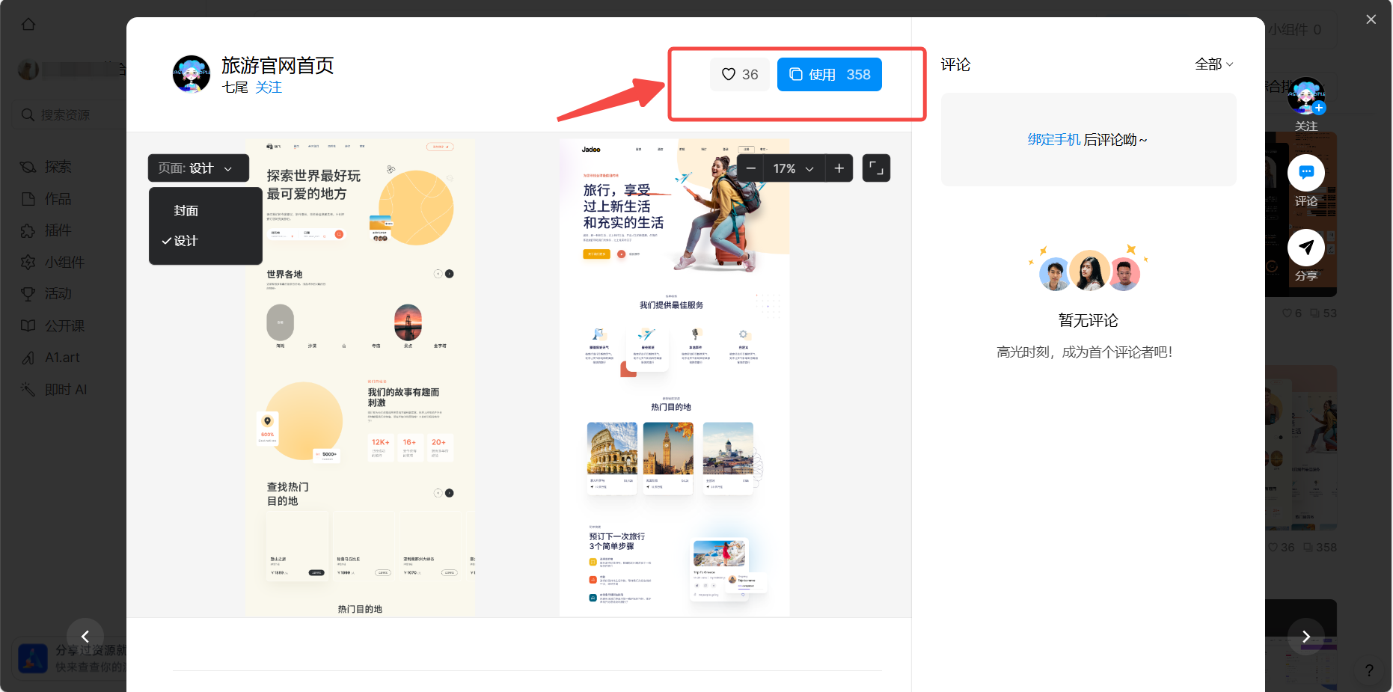Open 小组件 in the background sidebar
This screenshot has height=692, width=1393.
52,262
